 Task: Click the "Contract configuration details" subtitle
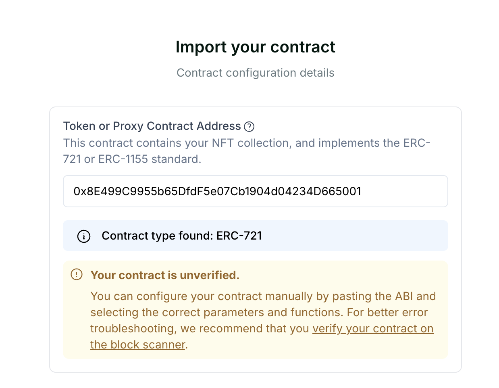click(x=256, y=73)
